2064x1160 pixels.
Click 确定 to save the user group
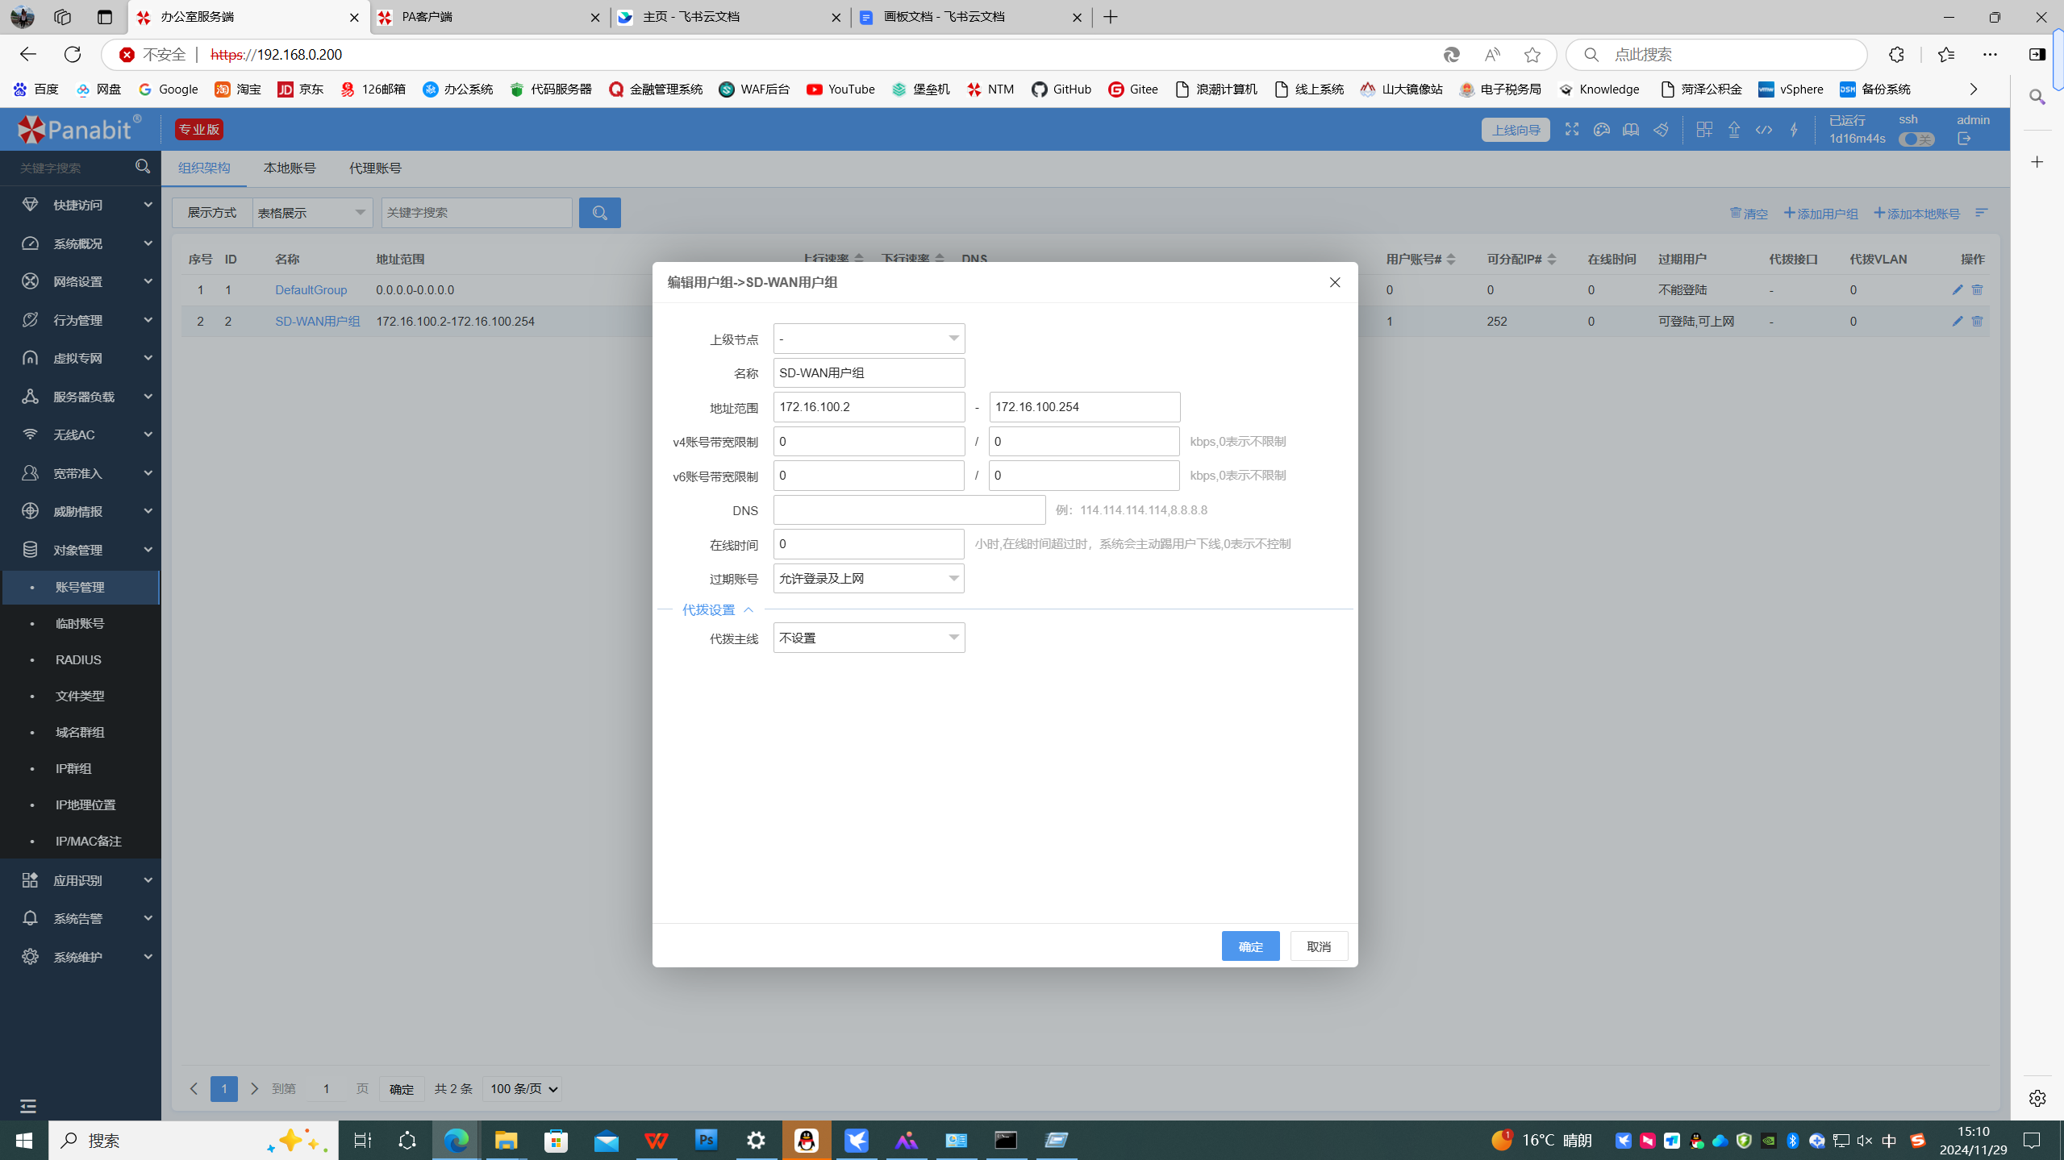click(1250, 946)
